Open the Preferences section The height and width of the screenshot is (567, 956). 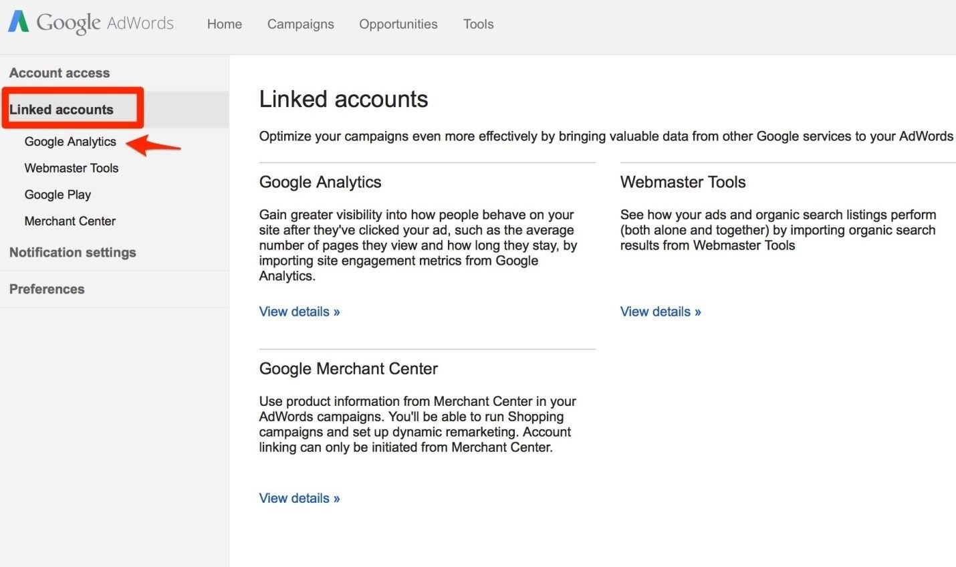click(x=47, y=289)
